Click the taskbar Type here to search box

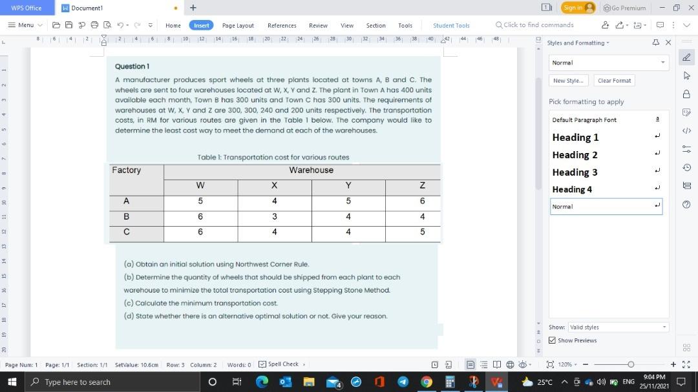[x=112, y=382]
